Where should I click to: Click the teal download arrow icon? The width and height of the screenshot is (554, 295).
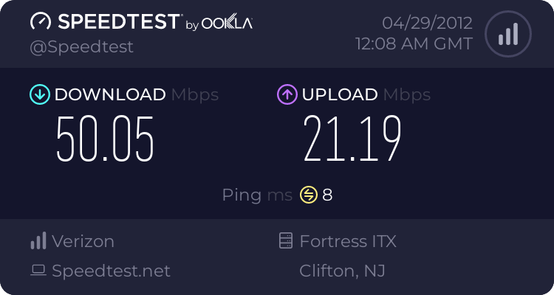[39, 94]
